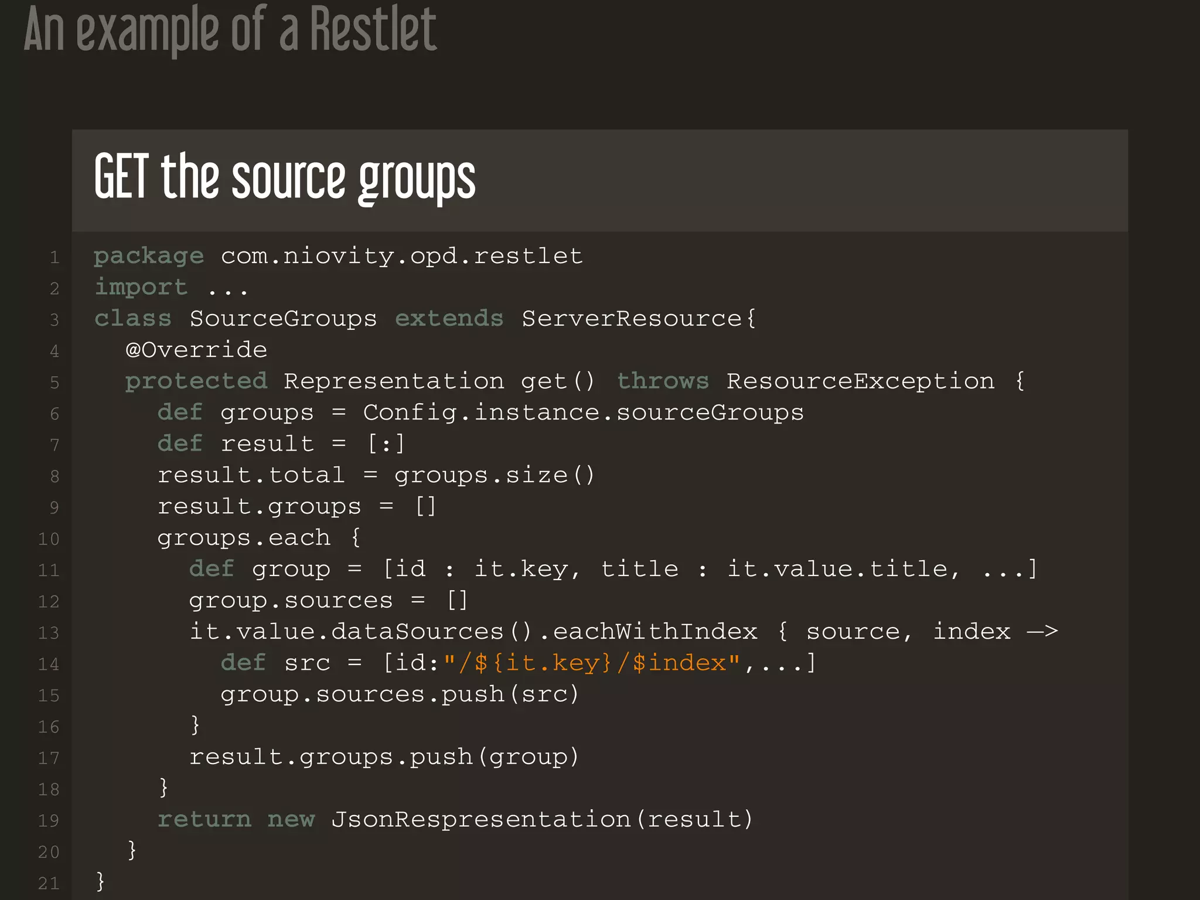Click the 'package' keyword on line 1
The width and height of the screenshot is (1200, 900).
coord(149,256)
